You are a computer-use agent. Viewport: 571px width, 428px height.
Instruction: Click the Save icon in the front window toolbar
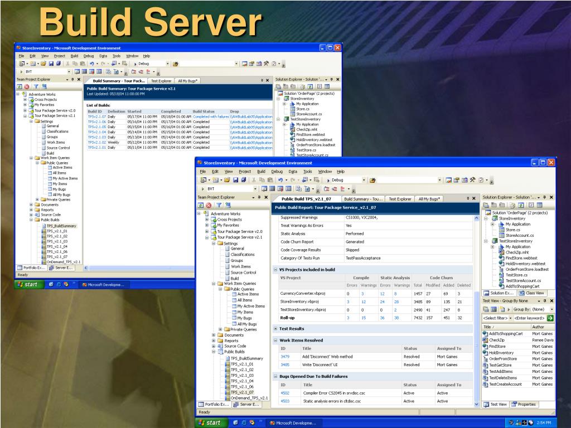tap(235, 180)
